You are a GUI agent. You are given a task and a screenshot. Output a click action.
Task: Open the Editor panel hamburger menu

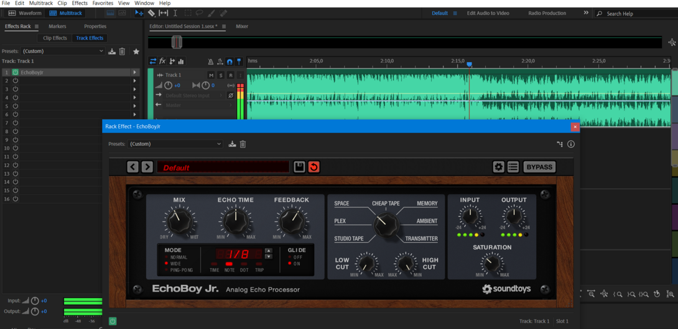(223, 26)
